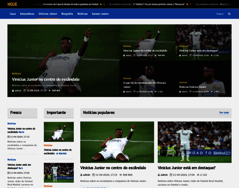This screenshot has height=188, width=239.
Task: Click Fresco section heading
Action: (x=16, y=112)
